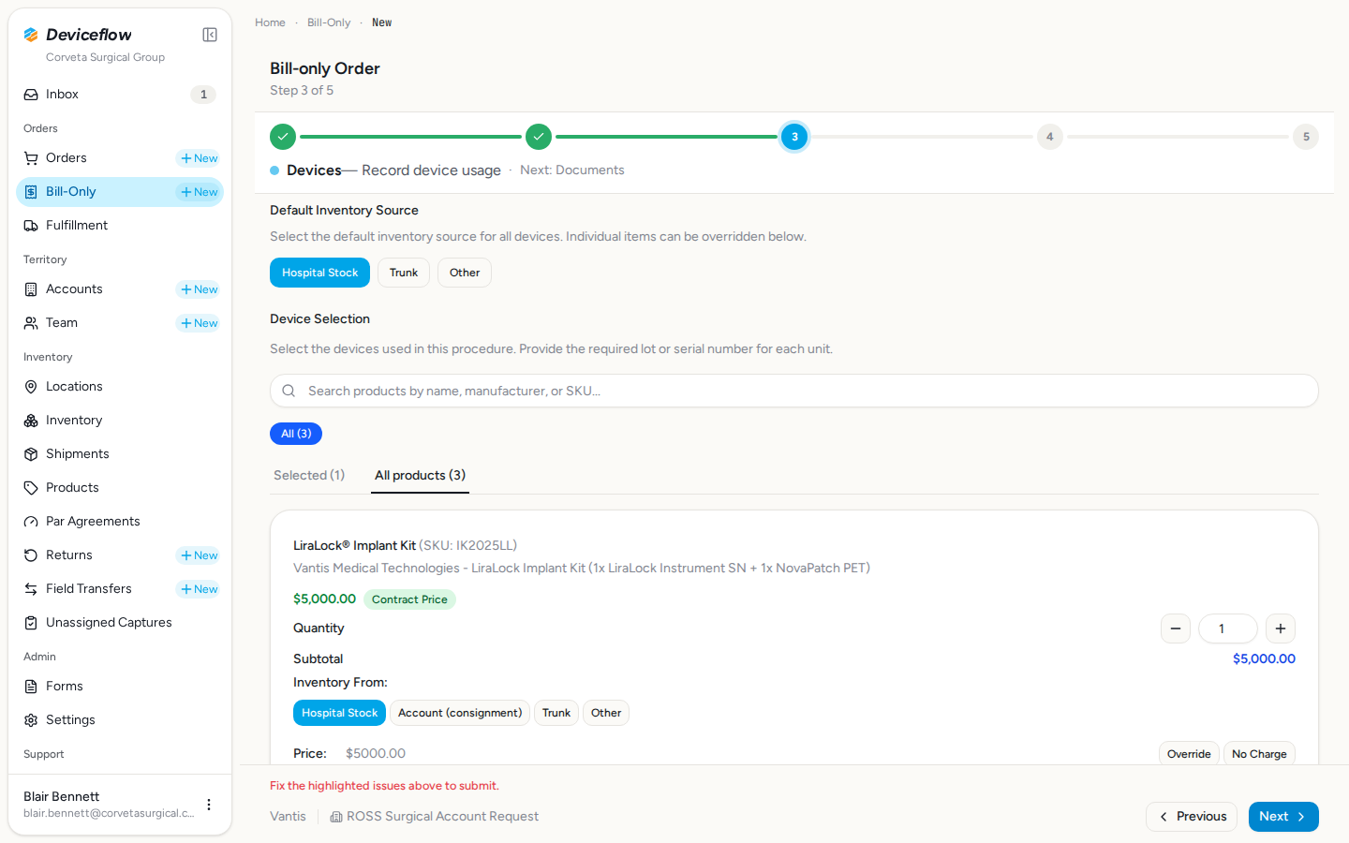Image resolution: width=1349 pixels, height=843 pixels.
Task: Jump to step 4 marker
Action: click(1050, 137)
